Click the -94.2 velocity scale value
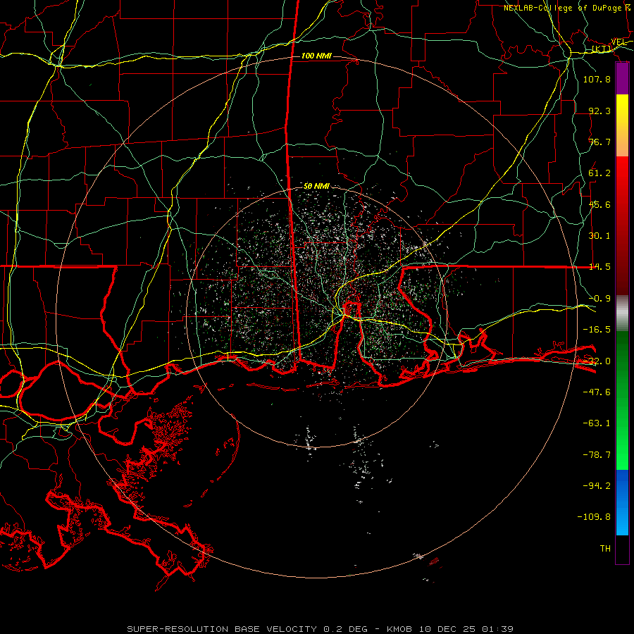The image size is (634, 634). pyautogui.click(x=597, y=486)
